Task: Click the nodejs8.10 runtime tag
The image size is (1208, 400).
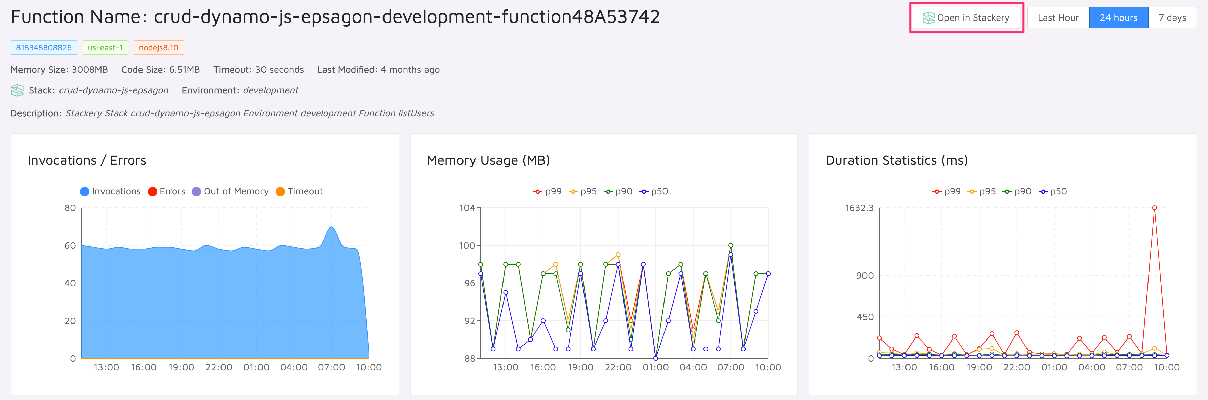Action: tap(159, 48)
